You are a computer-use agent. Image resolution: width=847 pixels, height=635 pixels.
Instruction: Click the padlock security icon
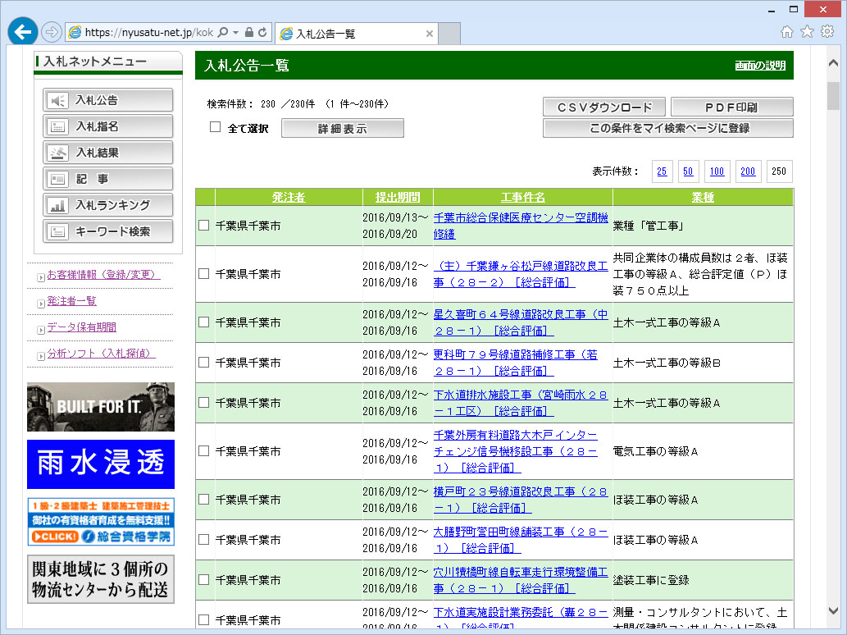click(x=249, y=33)
